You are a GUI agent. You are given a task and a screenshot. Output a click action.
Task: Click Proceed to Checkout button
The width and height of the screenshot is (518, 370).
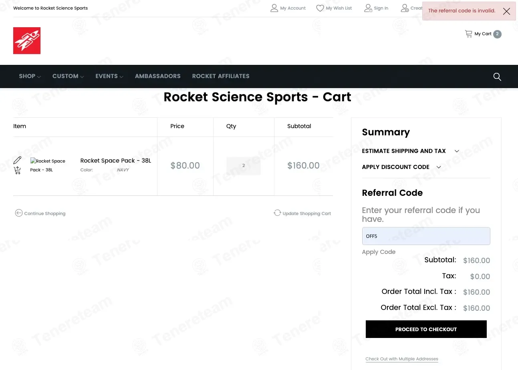pos(426,329)
